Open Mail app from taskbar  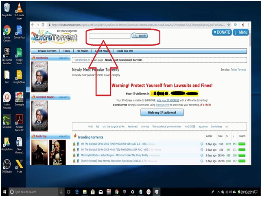[100, 192]
